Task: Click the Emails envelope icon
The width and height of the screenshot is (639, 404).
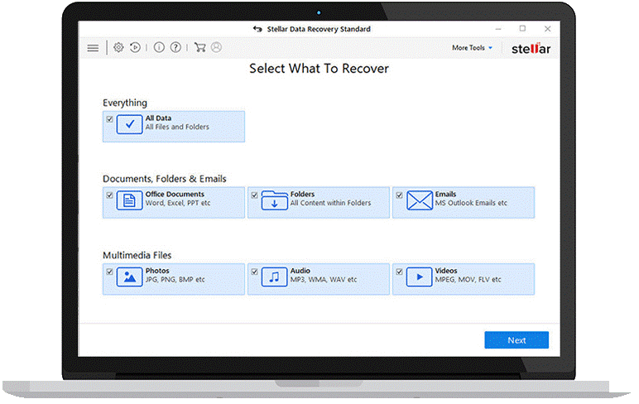Action: coord(420,201)
